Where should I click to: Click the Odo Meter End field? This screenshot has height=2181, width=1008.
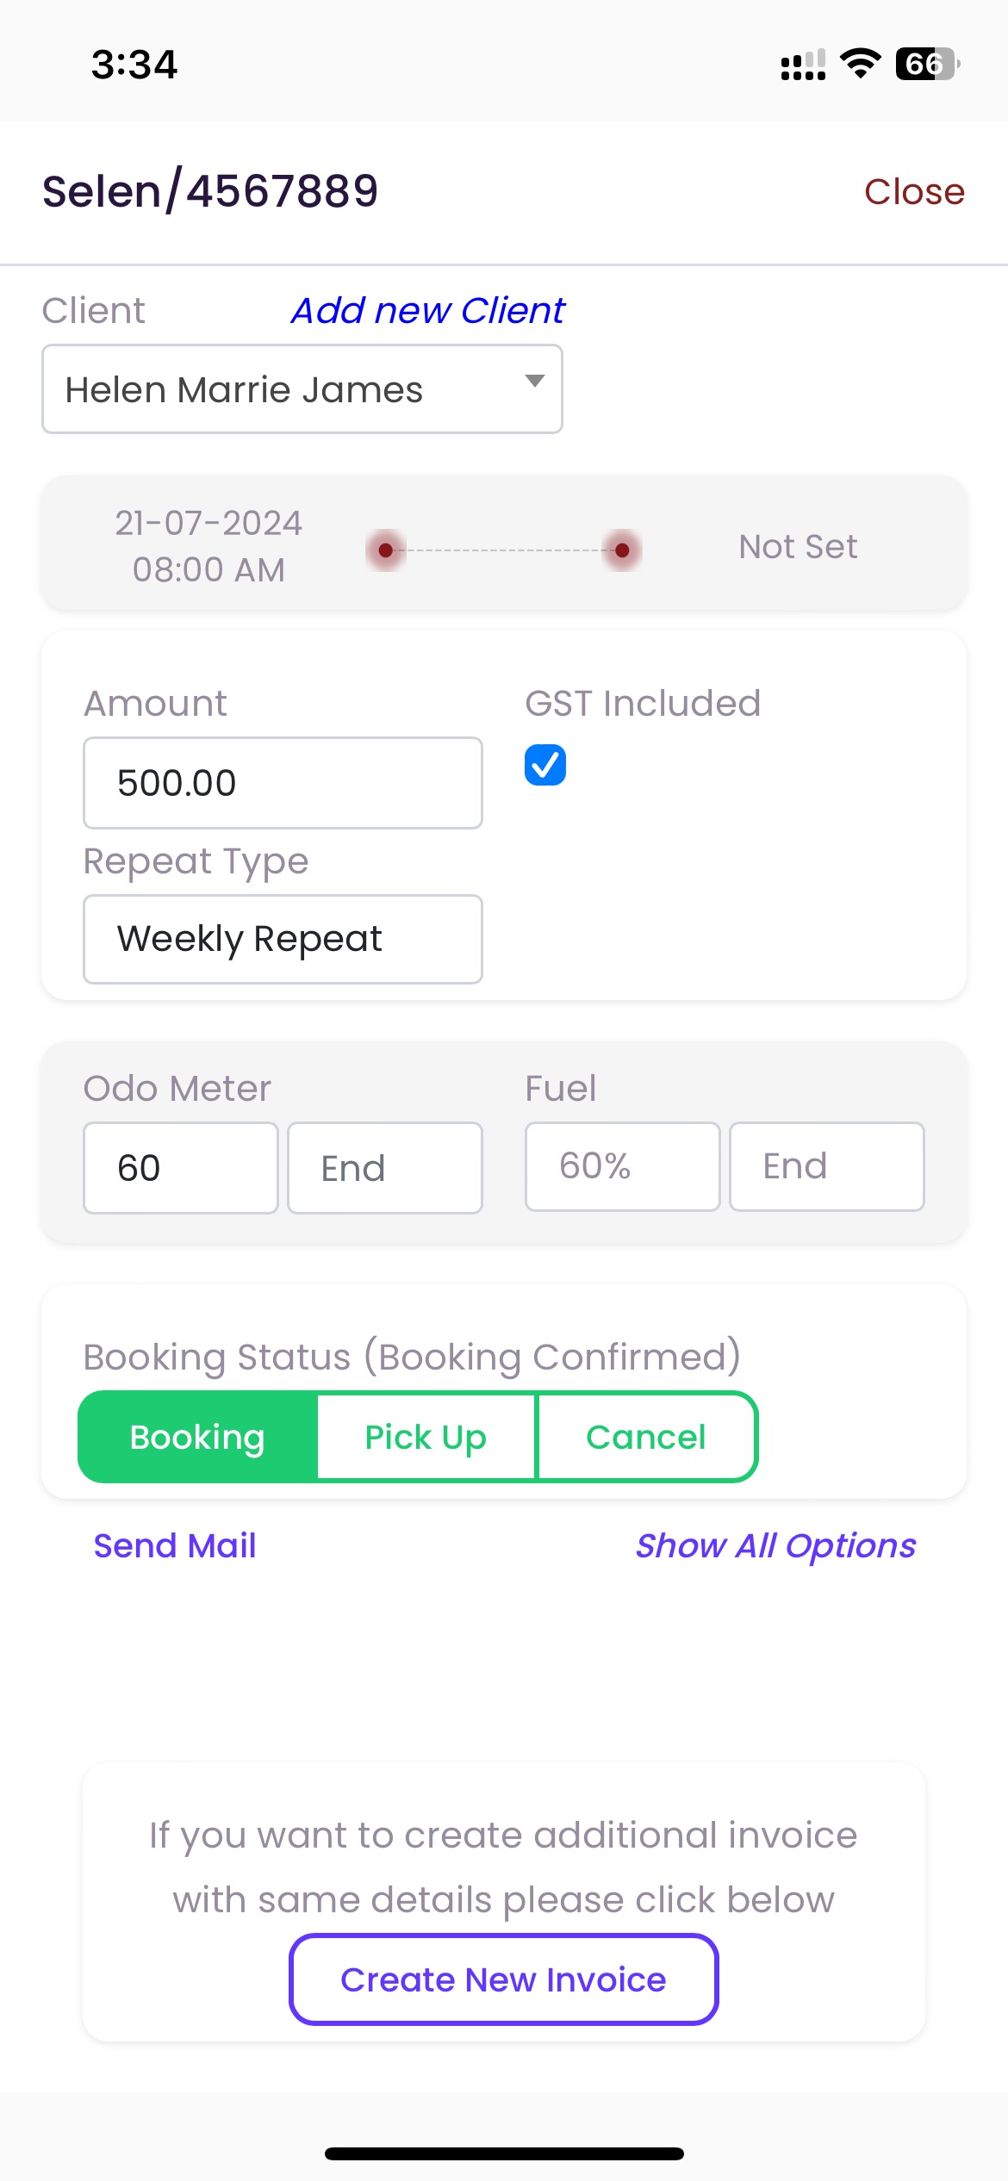[x=385, y=1168]
